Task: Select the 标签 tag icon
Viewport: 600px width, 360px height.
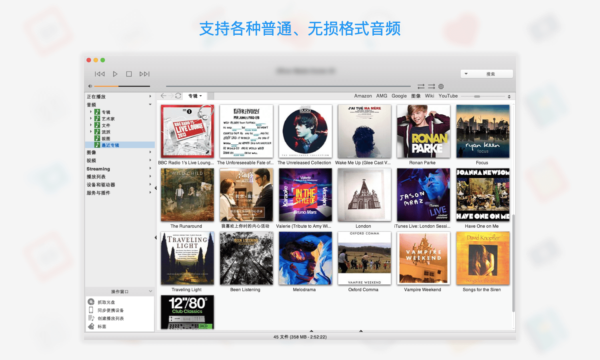Action: click(91, 326)
